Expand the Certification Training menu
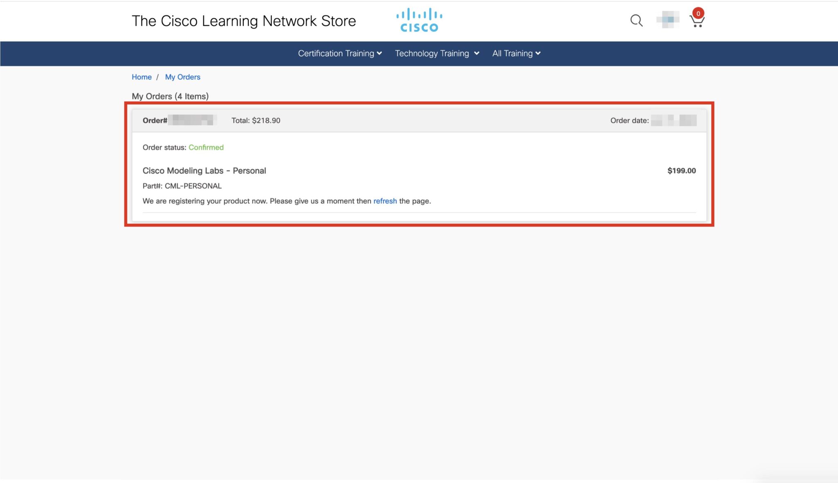 tap(340, 53)
